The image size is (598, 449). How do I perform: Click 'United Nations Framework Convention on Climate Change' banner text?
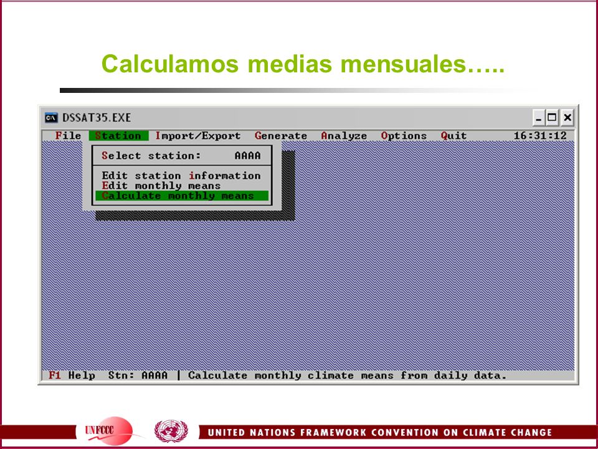[380, 433]
